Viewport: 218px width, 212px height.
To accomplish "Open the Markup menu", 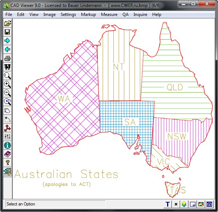I will tap(89, 15).
